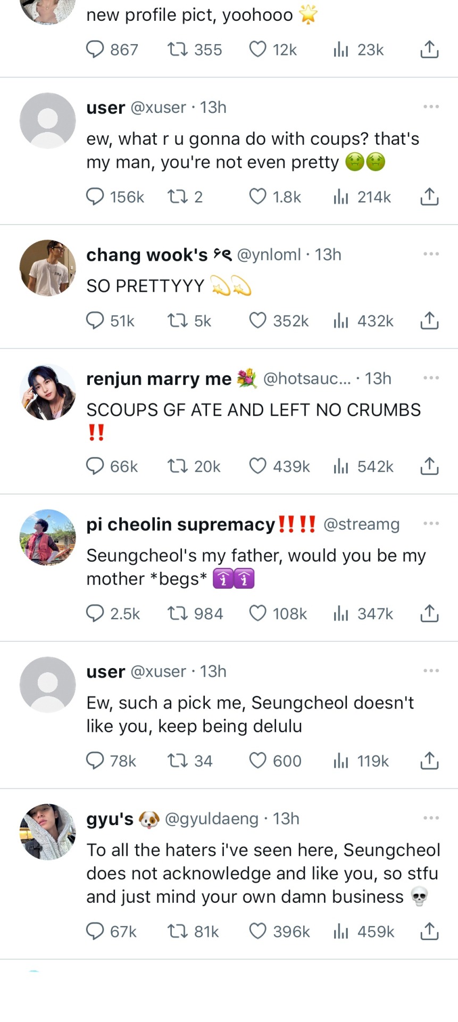Open more options menu on gyu's tweet
458x1022 pixels.
pyautogui.click(x=431, y=818)
